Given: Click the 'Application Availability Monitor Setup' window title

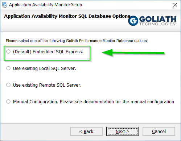Looking at the screenshot, I should click(45, 5).
